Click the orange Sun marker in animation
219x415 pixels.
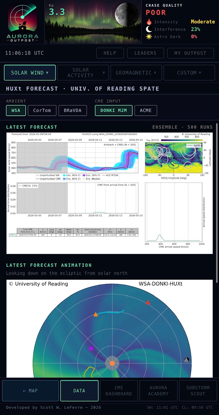click(x=112, y=363)
